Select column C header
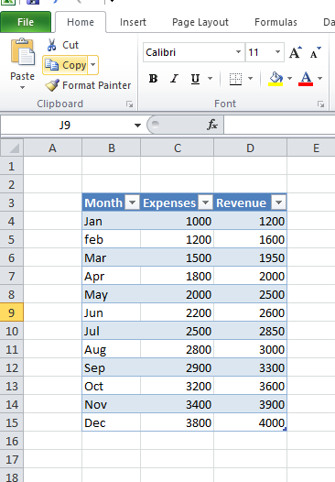 pyautogui.click(x=178, y=148)
